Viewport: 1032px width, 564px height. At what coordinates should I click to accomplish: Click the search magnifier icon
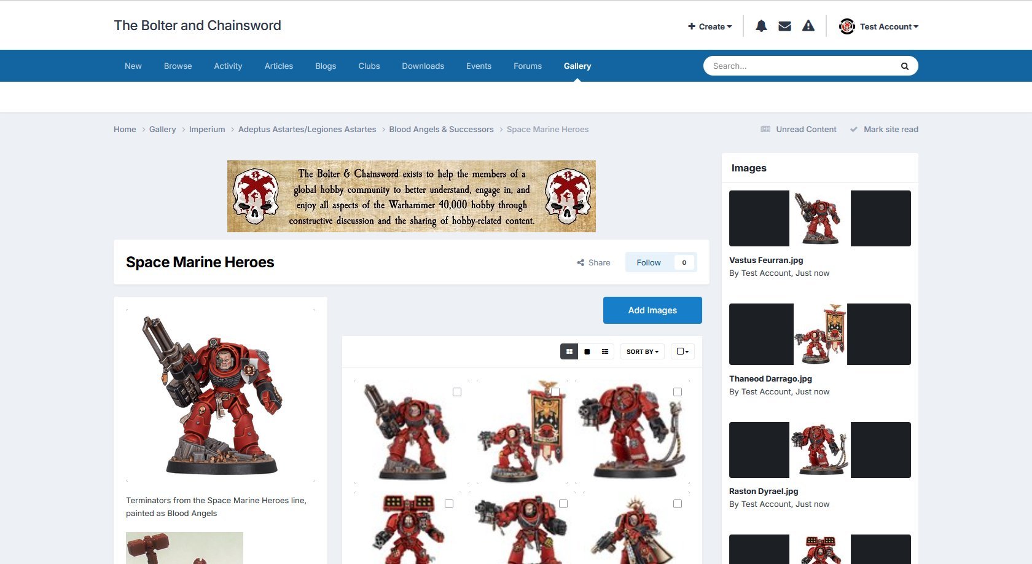tap(904, 66)
